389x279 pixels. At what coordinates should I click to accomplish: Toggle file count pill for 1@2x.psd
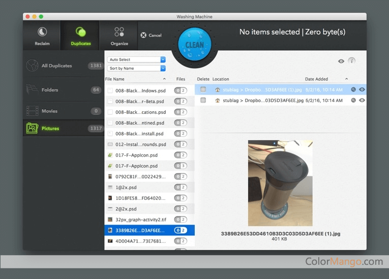click(x=181, y=187)
